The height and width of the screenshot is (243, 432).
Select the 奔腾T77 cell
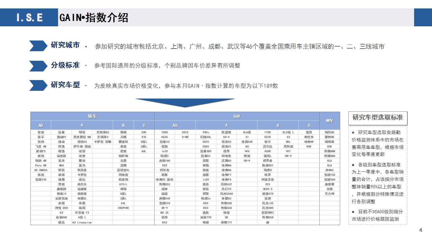tap(226, 222)
